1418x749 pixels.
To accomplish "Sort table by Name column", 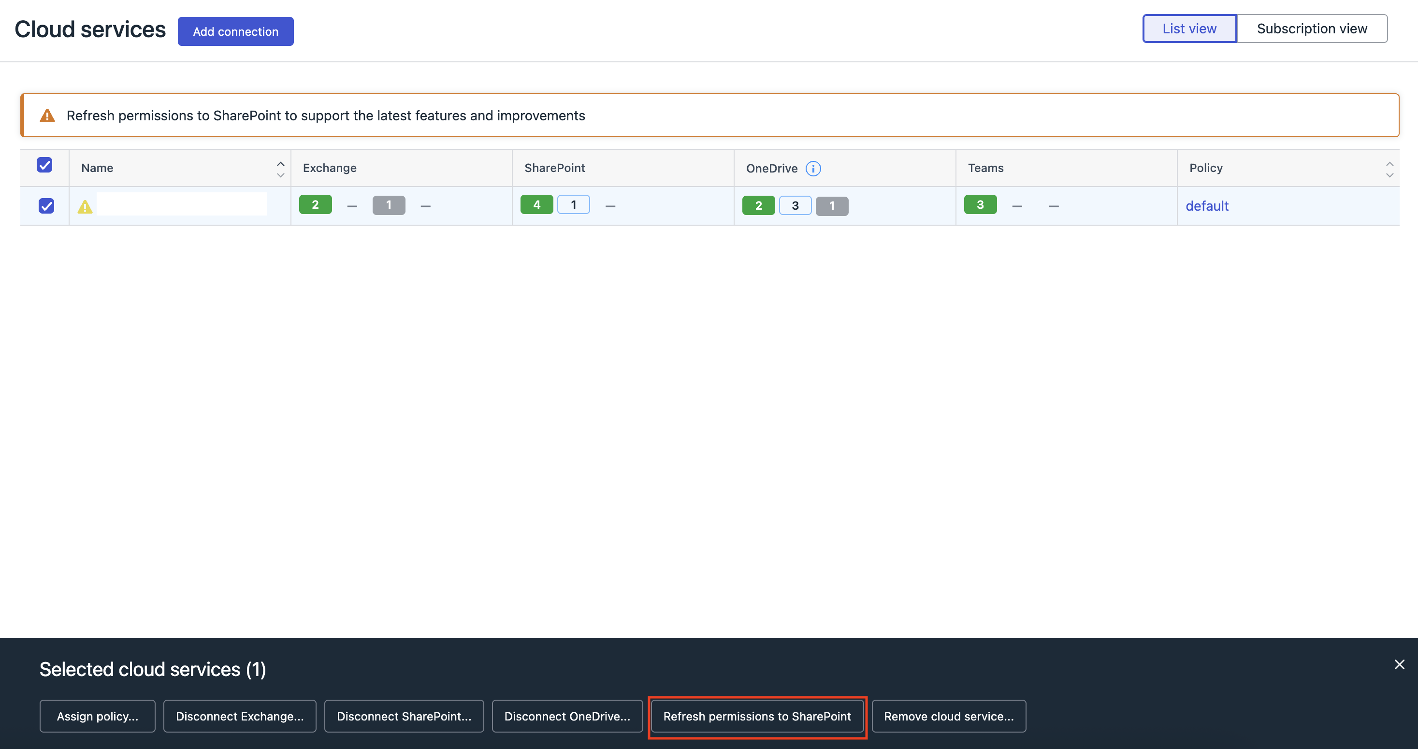I will point(280,169).
